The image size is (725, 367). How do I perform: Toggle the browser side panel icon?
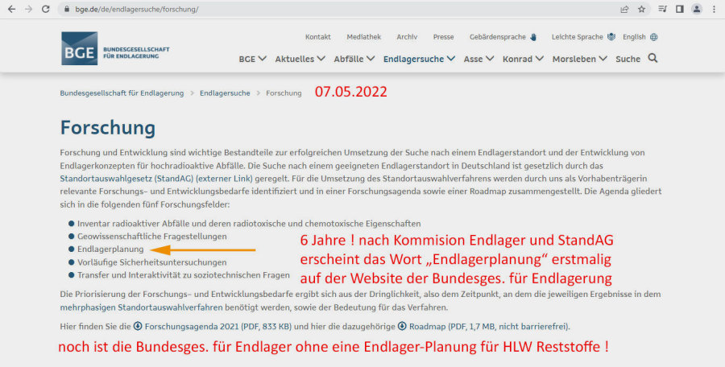click(678, 9)
